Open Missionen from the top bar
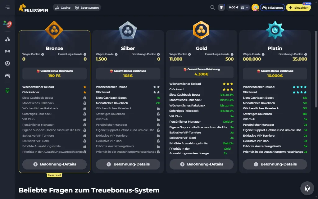 click(272, 7)
